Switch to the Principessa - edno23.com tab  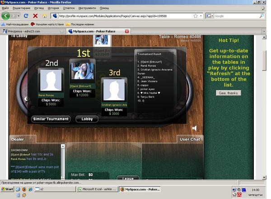click(x=33, y=32)
